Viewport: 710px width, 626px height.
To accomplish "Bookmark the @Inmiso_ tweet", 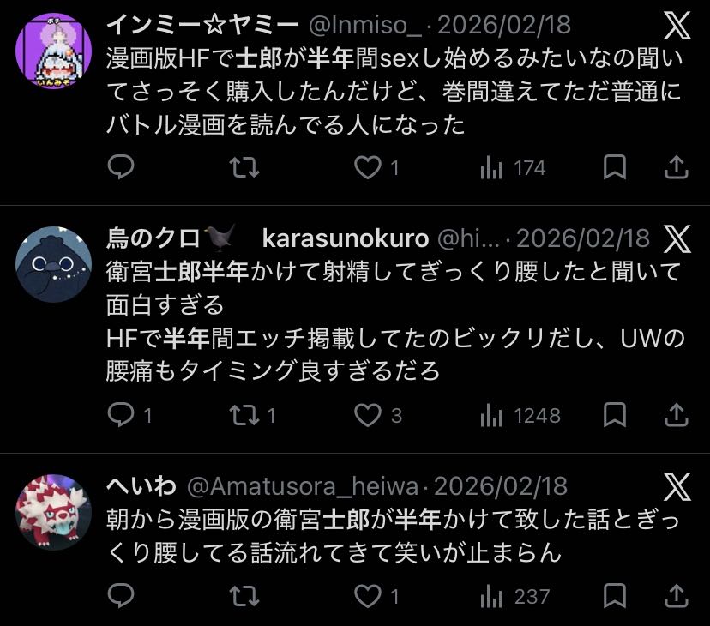I will coord(615,167).
